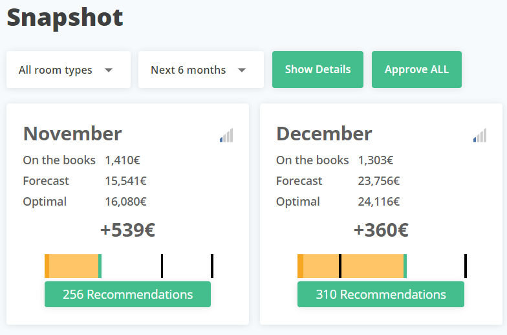Open November's 256 Recommendations
The image size is (507, 335).
pyautogui.click(x=128, y=294)
